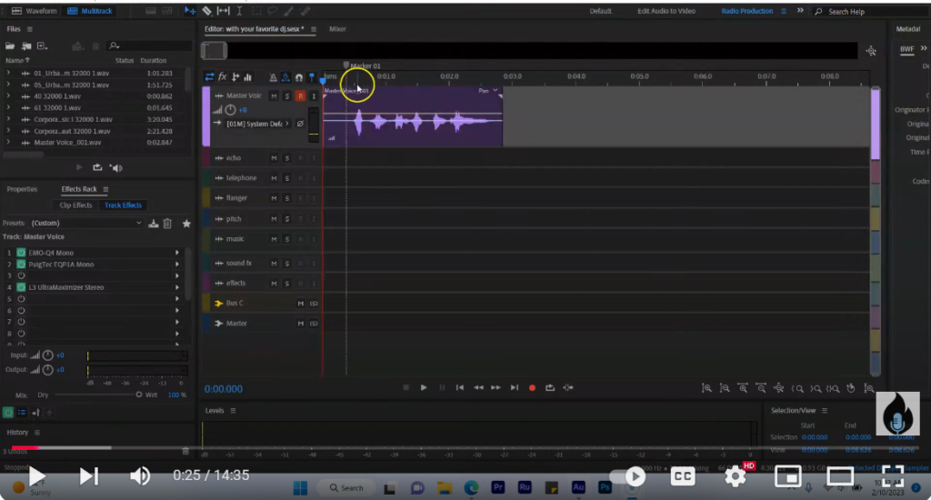Viewport: 931px width, 500px height.
Task: Click the Record button in transport
Action: tap(532, 388)
